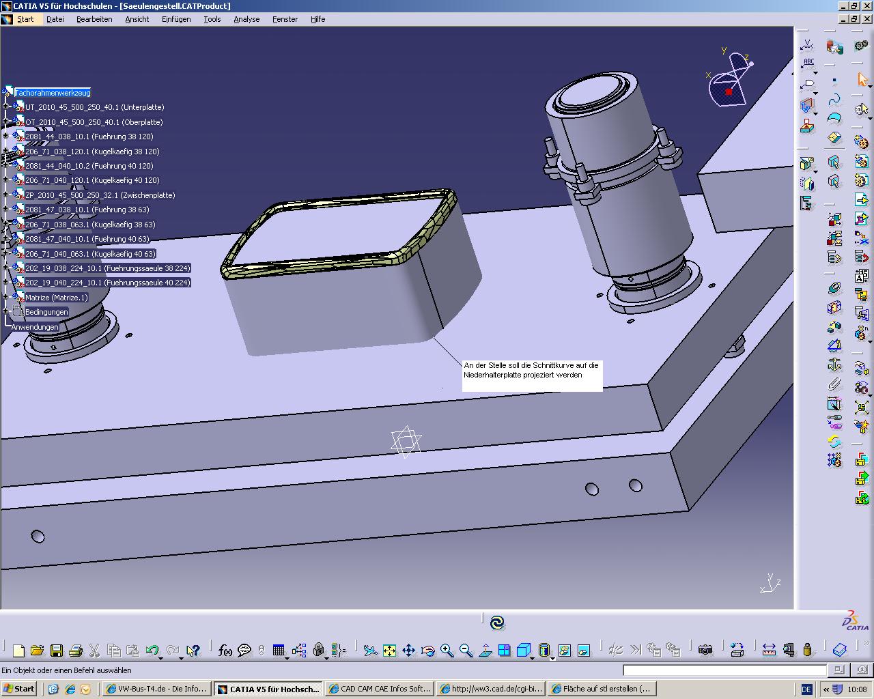Click the Manipulation icon in bottom toolbar
This screenshot has width=874, height=699.
click(x=737, y=651)
